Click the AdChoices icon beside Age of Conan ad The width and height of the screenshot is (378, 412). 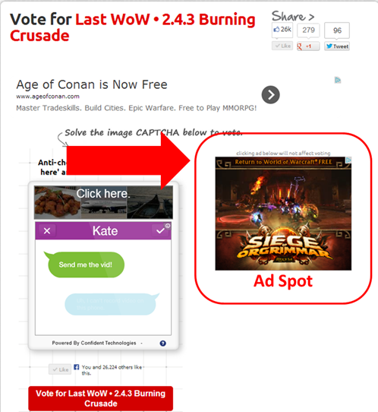click(x=338, y=80)
